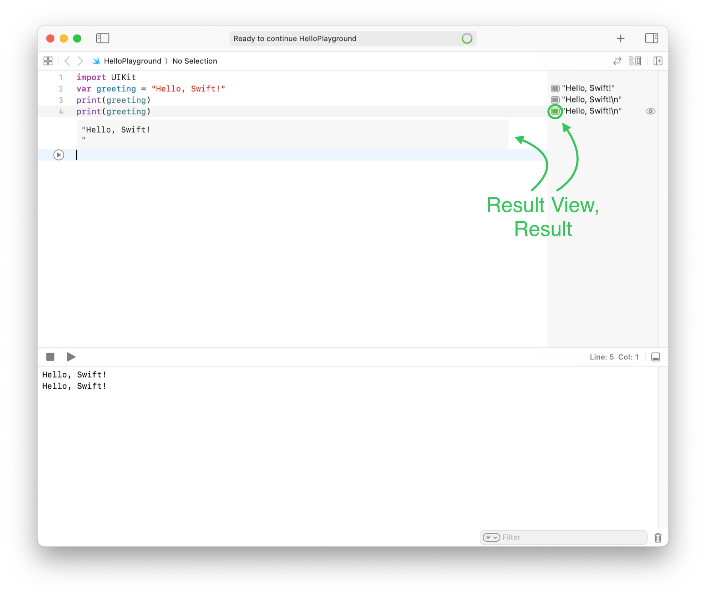Toggle result view on line 3 result
Viewport: 706px width, 596px height.
[x=555, y=100]
